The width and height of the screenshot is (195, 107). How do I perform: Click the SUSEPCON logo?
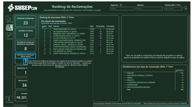click(22, 8)
